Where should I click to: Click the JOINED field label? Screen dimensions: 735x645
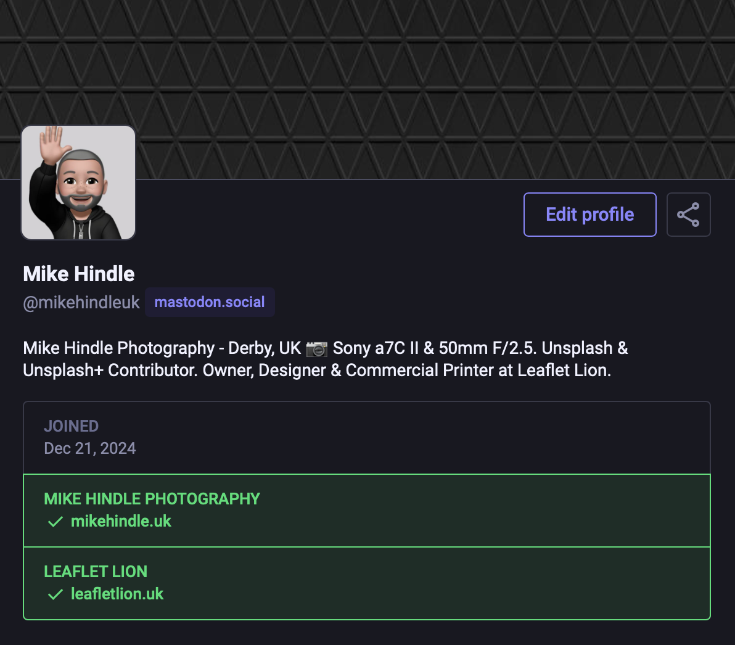[71, 426]
